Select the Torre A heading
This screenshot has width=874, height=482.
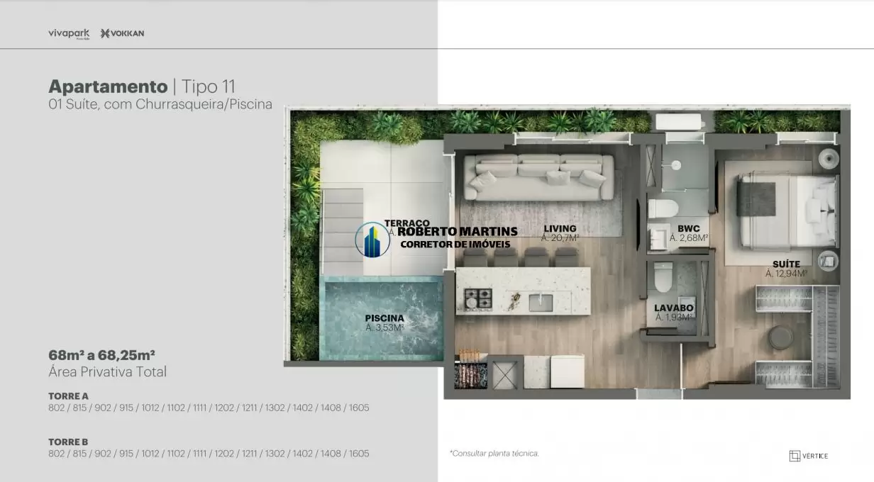[x=68, y=396]
